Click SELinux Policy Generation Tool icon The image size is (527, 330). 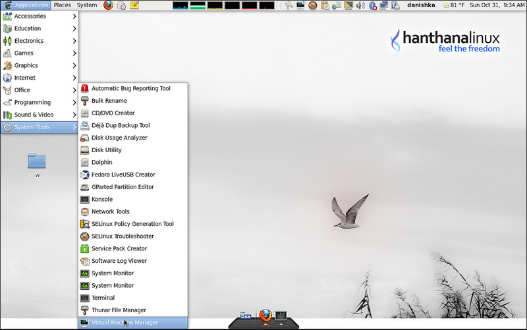[85, 224]
